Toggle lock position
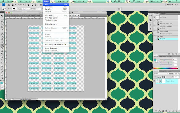180x113 pixels. tap(163, 77)
